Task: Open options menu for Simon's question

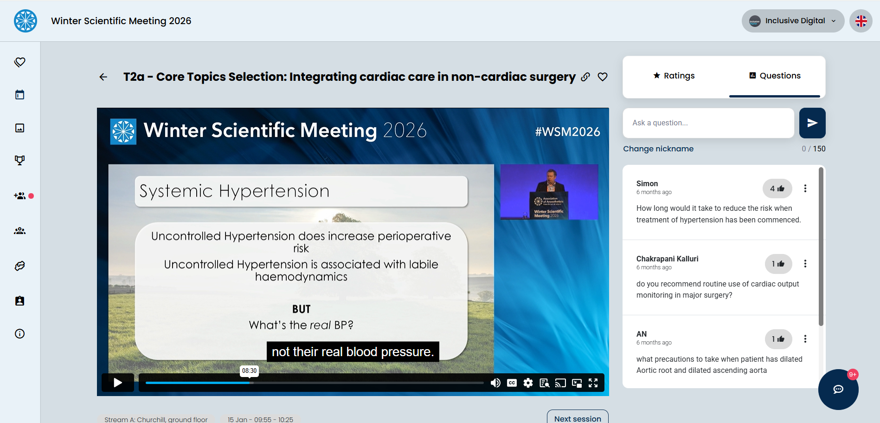Action: 805,189
